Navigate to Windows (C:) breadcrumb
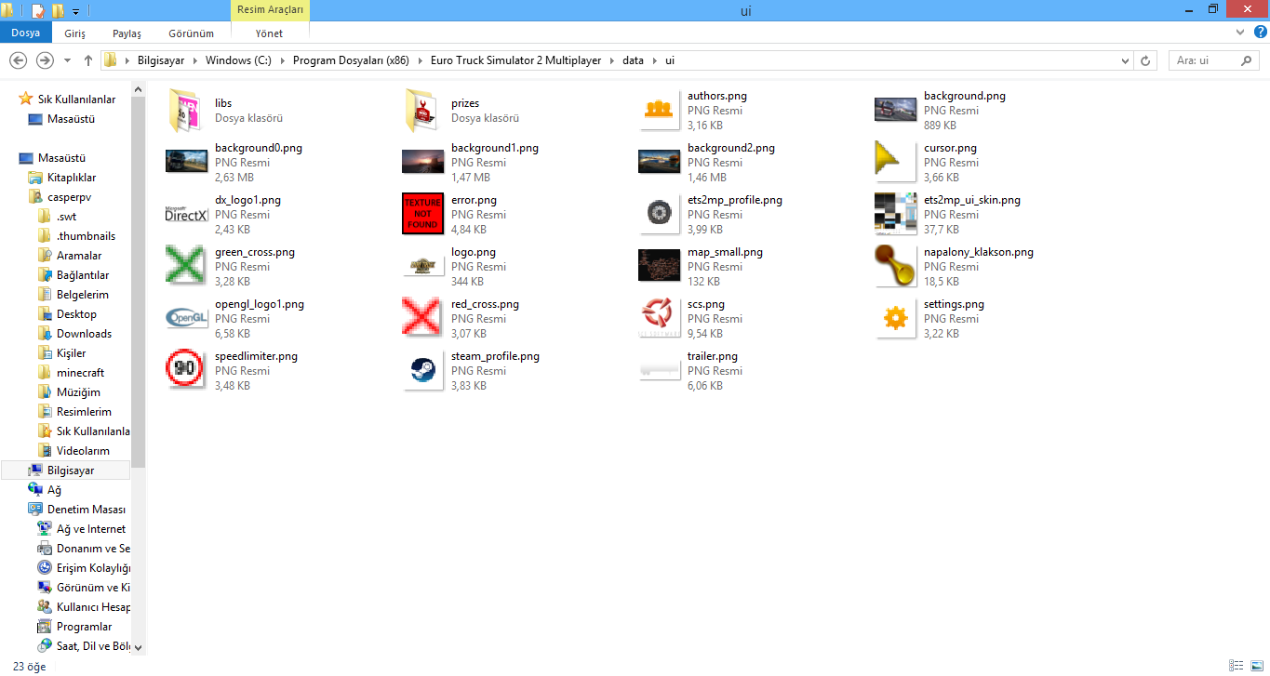Image resolution: width=1270 pixels, height=676 pixels. [x=240, y=60]
